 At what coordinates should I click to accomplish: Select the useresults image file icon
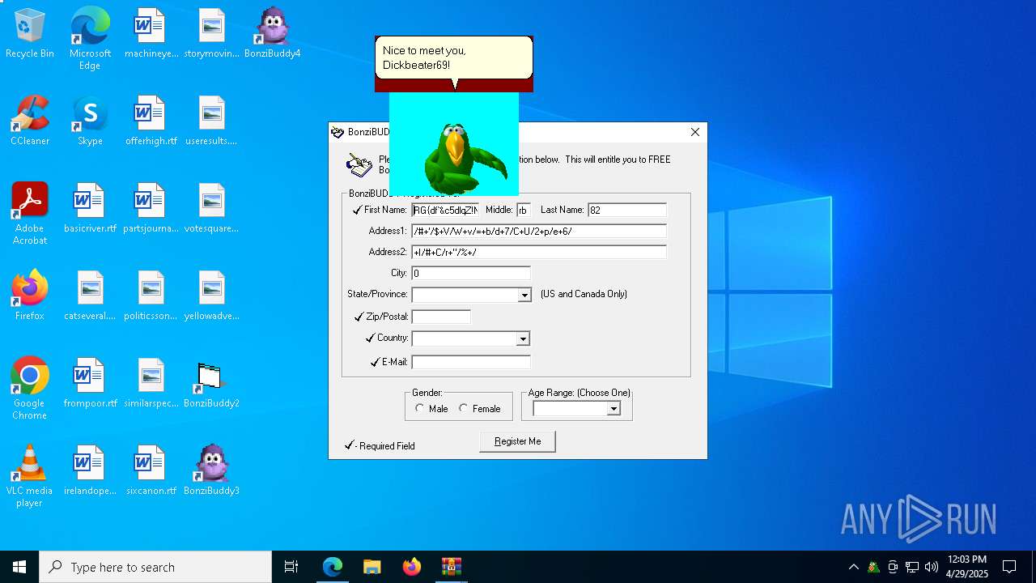tap(211, 121)
